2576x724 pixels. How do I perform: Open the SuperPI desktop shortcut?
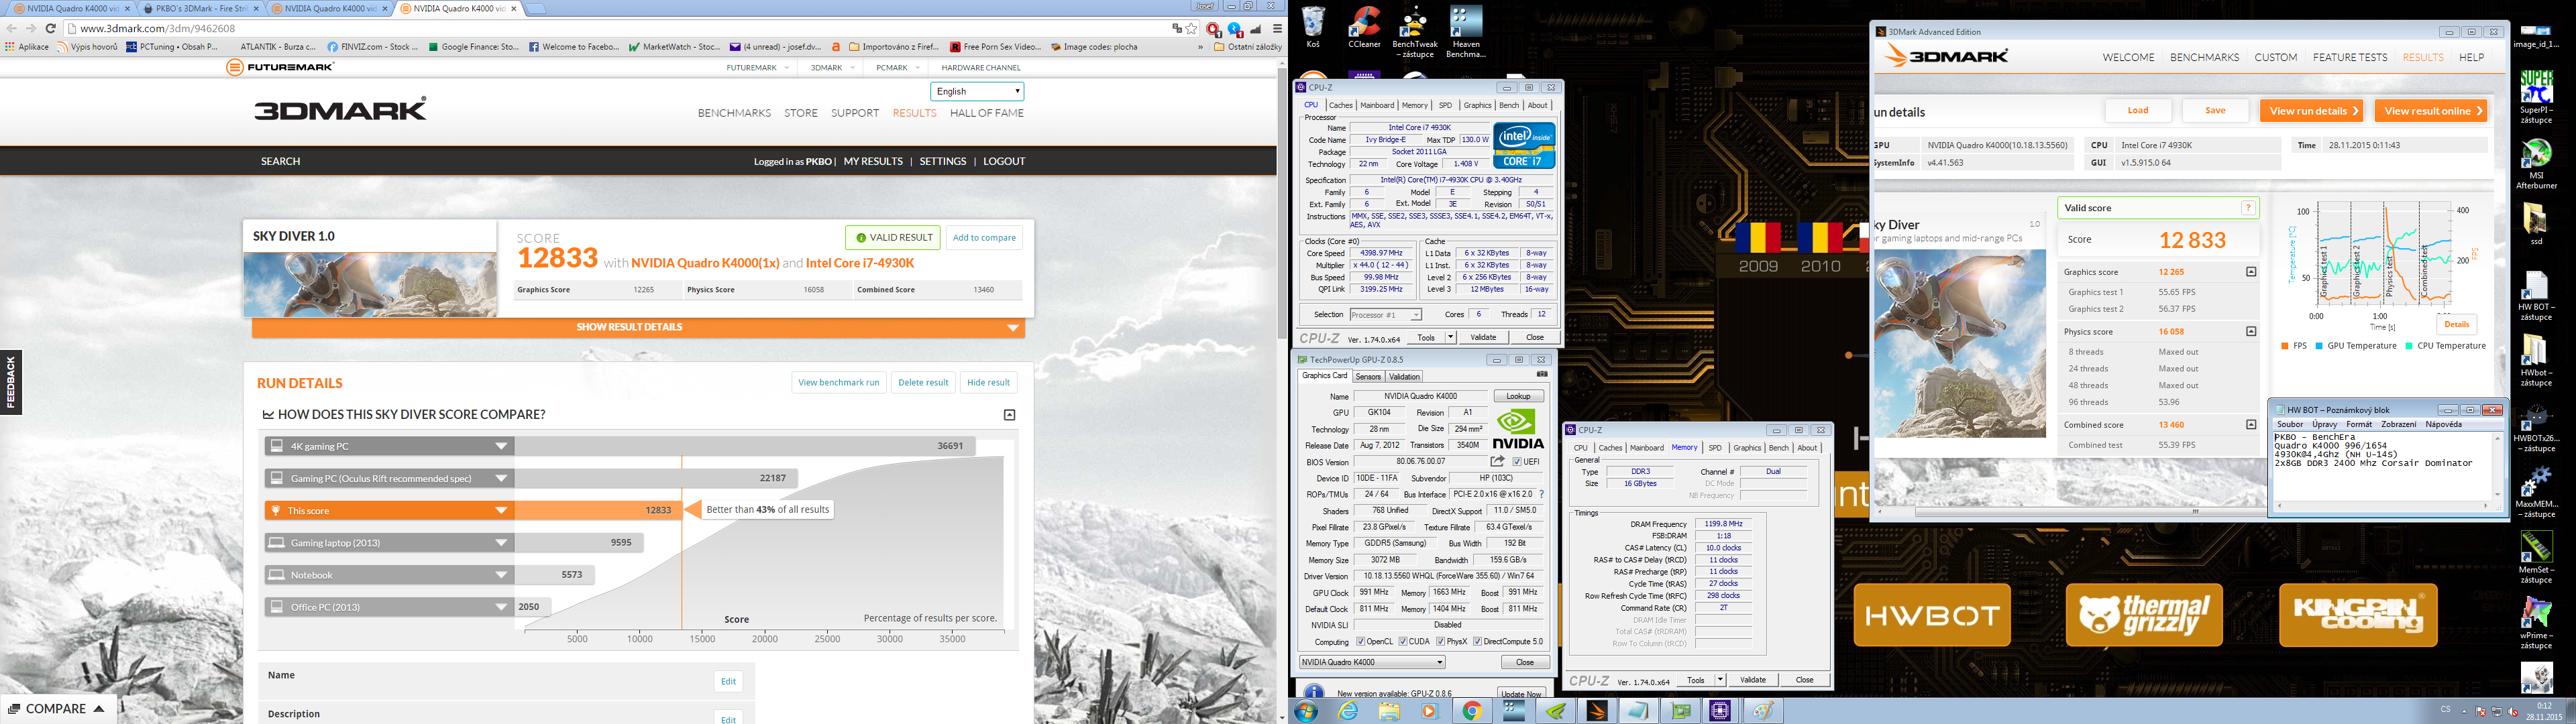point(2536,97)
